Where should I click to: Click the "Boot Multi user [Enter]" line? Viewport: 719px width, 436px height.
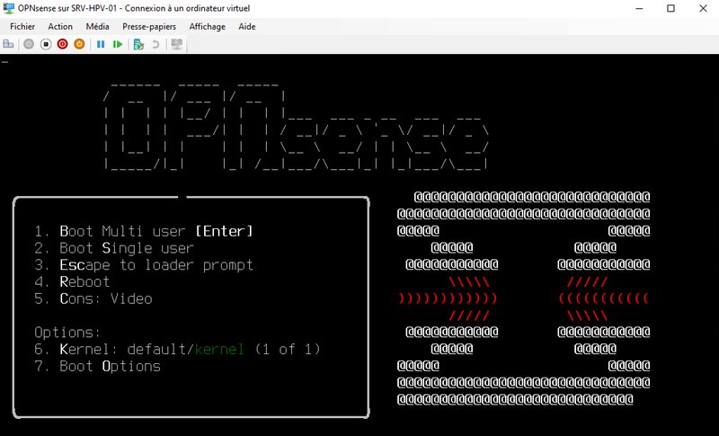[144, 231]
